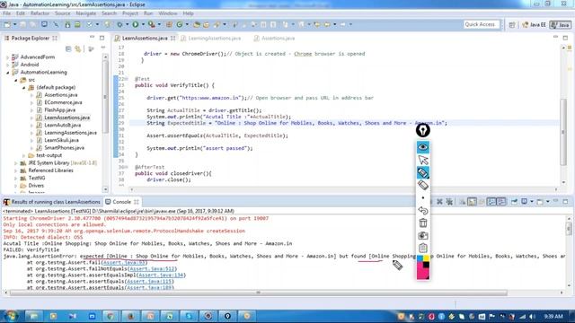Click the black lightbulb pen launcher icon
Image resolution: width=575 pixels, height=323 pixels.
pos(423,130)
